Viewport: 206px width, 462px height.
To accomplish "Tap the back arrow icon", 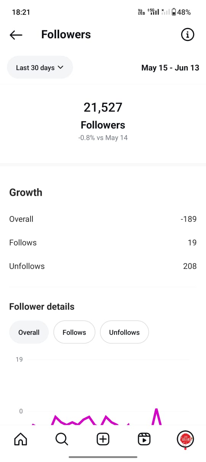I will pos(16,35).
